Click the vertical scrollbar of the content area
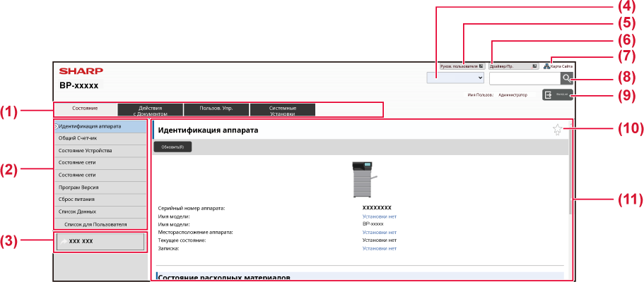 569,176
